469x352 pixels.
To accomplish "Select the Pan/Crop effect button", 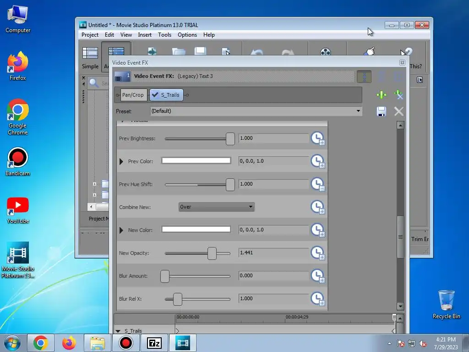I will click(x=133, y=95).
